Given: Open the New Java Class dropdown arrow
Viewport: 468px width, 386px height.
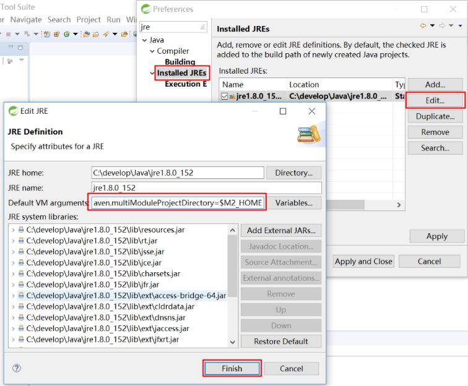Looking at the screenshot, I should coord(76,34).
